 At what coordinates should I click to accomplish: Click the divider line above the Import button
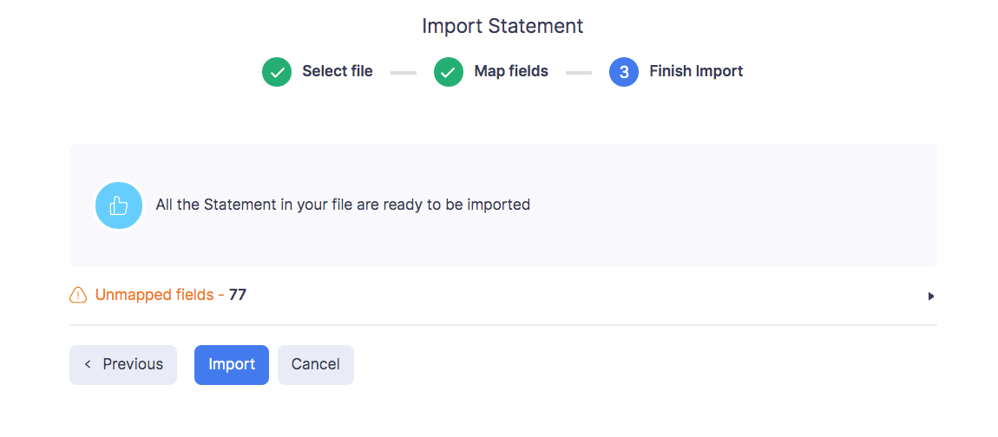502,325
